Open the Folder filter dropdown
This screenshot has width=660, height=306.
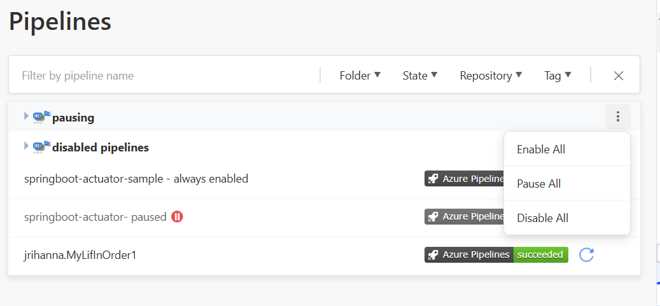point(360,76)
